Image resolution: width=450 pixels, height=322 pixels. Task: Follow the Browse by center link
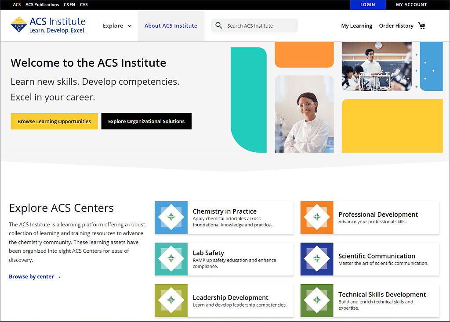click(x=35, y=277)
